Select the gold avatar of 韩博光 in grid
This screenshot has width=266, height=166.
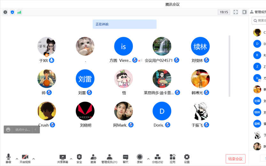click(200, 79)
